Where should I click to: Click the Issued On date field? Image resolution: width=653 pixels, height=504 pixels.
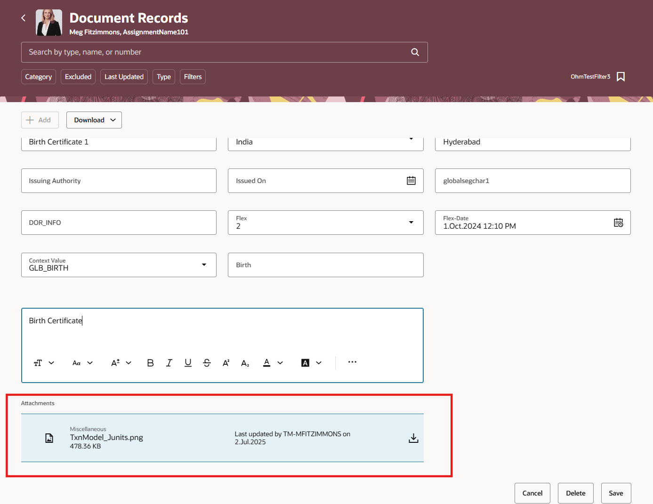point(326,181)
